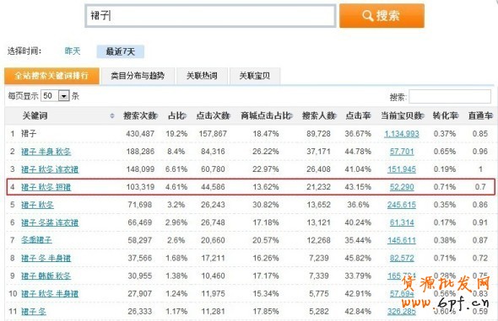Screen dimensions: 498x321
Task: Sort table by 搜索次数 column header
Action: (140, 116)
